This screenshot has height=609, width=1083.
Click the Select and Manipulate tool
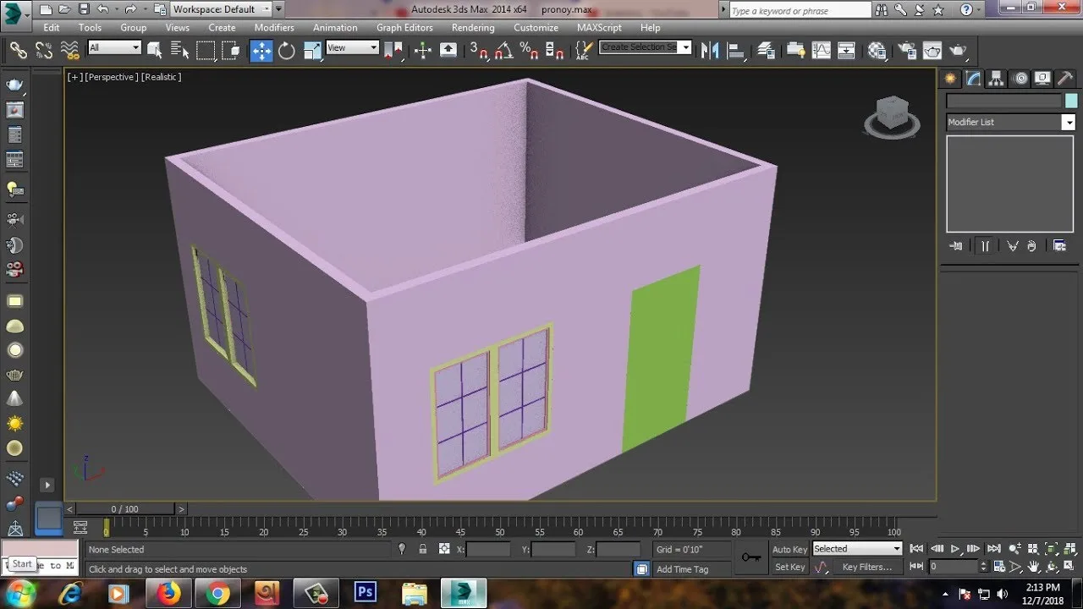pos(422,51)
